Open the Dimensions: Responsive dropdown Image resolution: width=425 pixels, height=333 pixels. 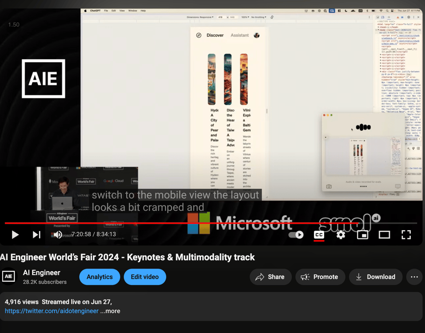201,17
